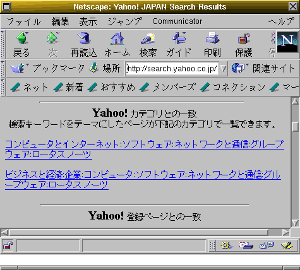Click the vertical scrollbar up arrow
Viewport: 300px width, 270px height.
tap(295, 102)
